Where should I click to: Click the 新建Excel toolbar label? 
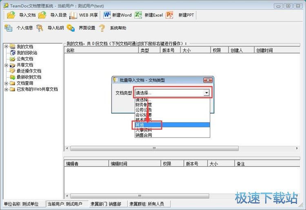pyautogui.click(x=153, y=15)
